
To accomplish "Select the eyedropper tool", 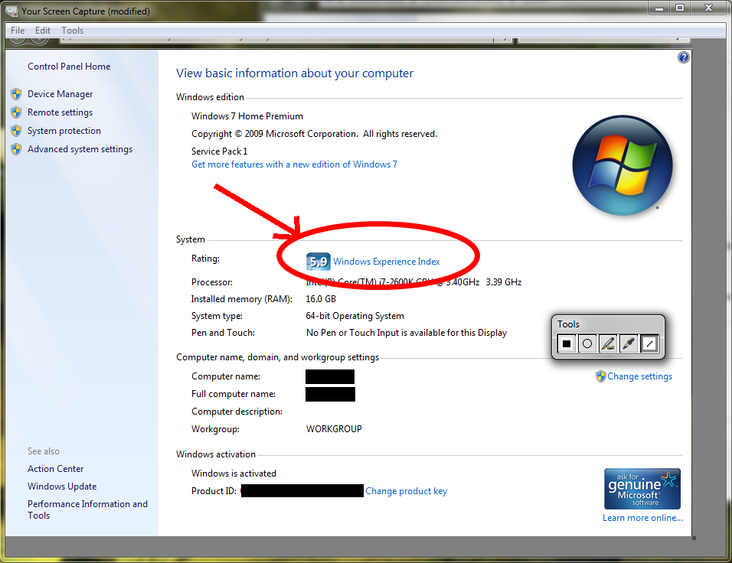I will (629, 343).
